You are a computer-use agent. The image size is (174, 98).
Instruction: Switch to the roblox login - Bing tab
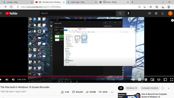tap(82, 2)
